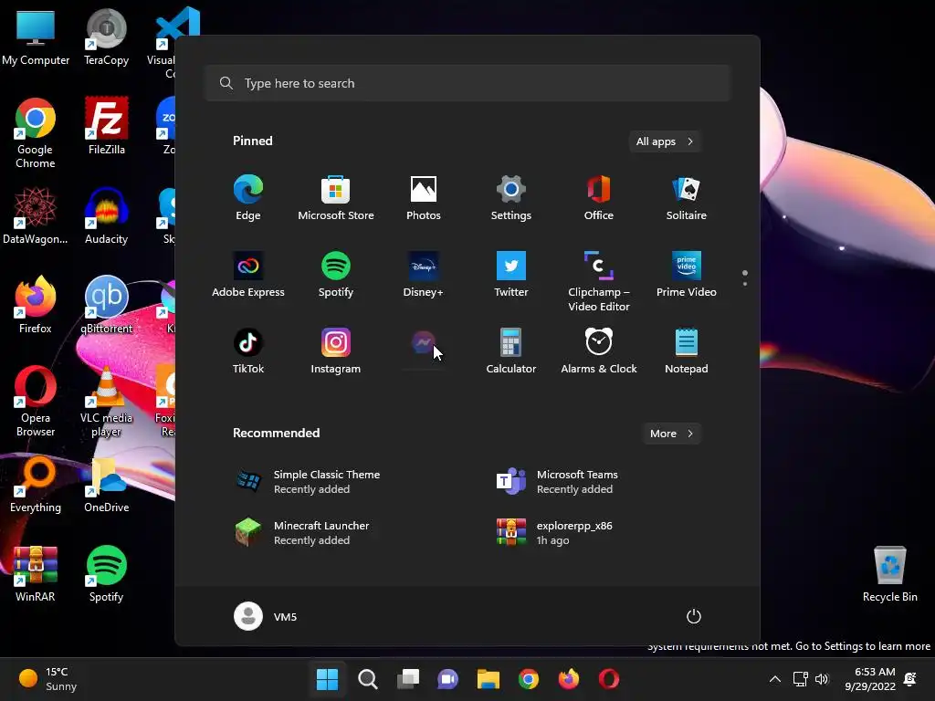The image size is (935, 701).
Task: Open volume control tray icon
Action: (823, 679)
